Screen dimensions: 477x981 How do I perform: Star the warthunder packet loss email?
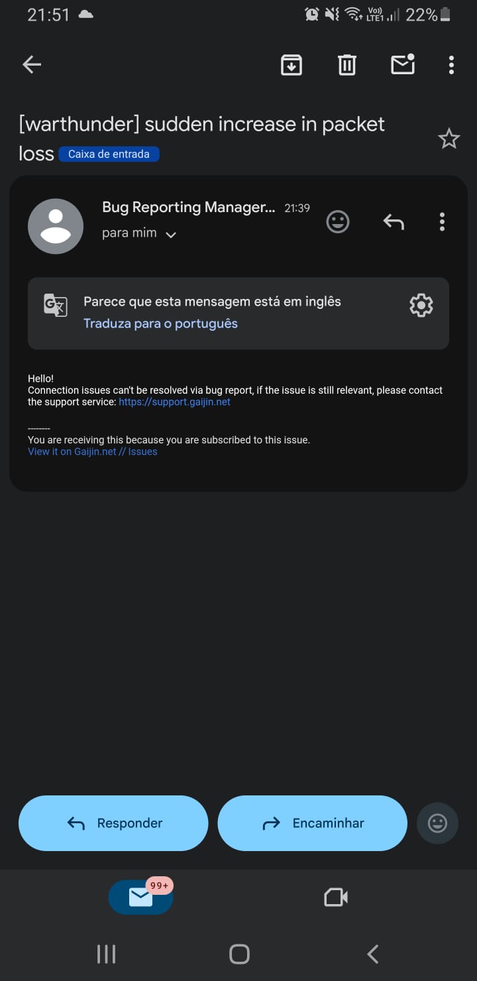pyautogui.click(x=449, y=139)
